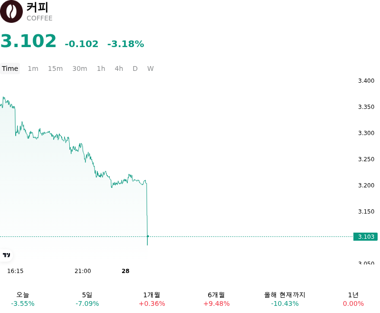Click the 28 date axis marker

coord(125,271)
